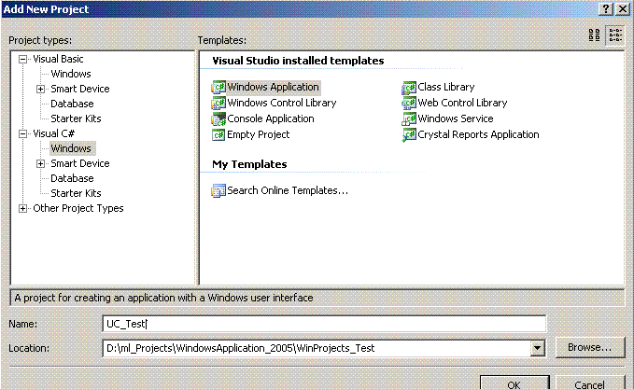
Task: Click the Search Online Templates icon
Action: (x=218, y=190)
